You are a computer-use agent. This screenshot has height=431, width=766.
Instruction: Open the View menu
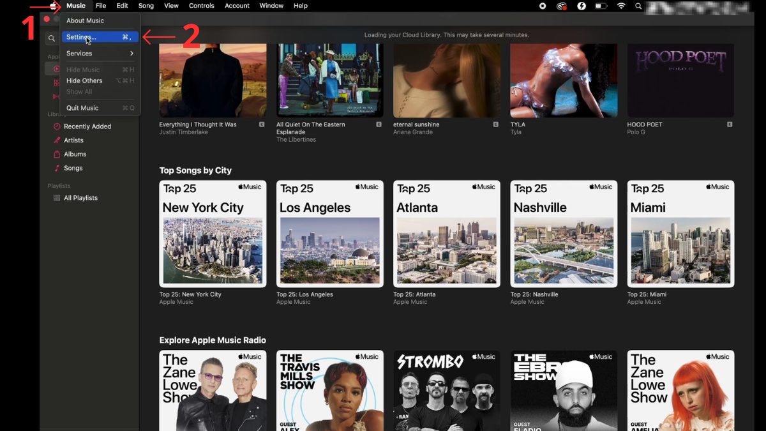pos(171,6)
